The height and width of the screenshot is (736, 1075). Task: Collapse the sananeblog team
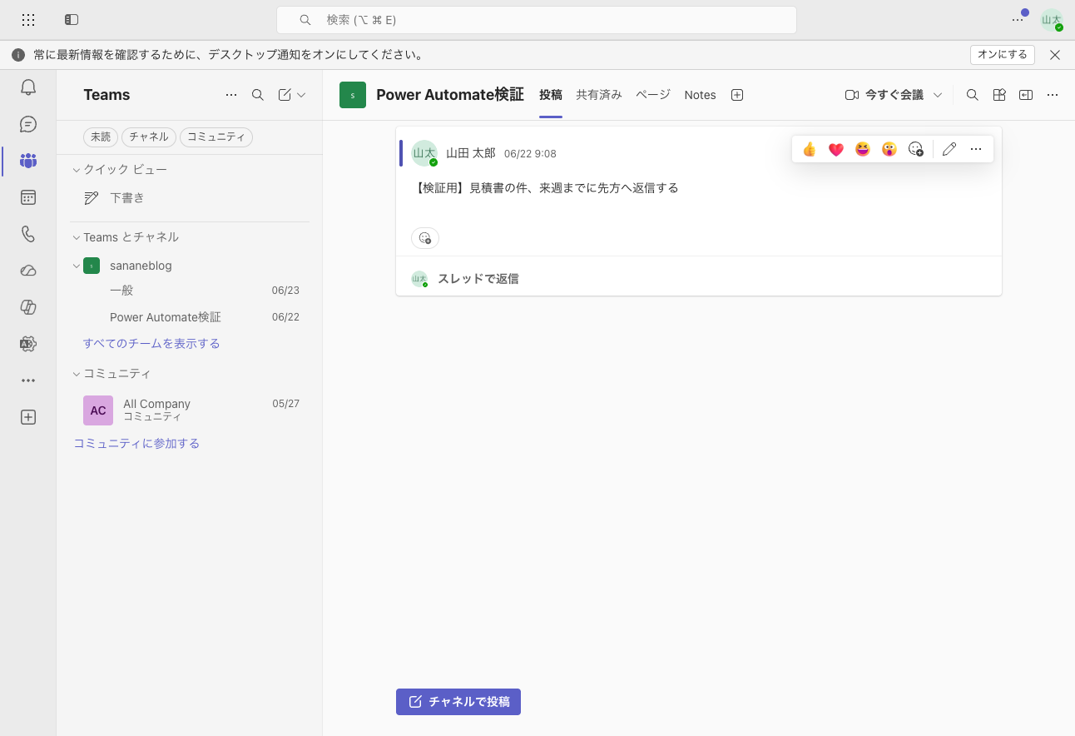point(77,266)
